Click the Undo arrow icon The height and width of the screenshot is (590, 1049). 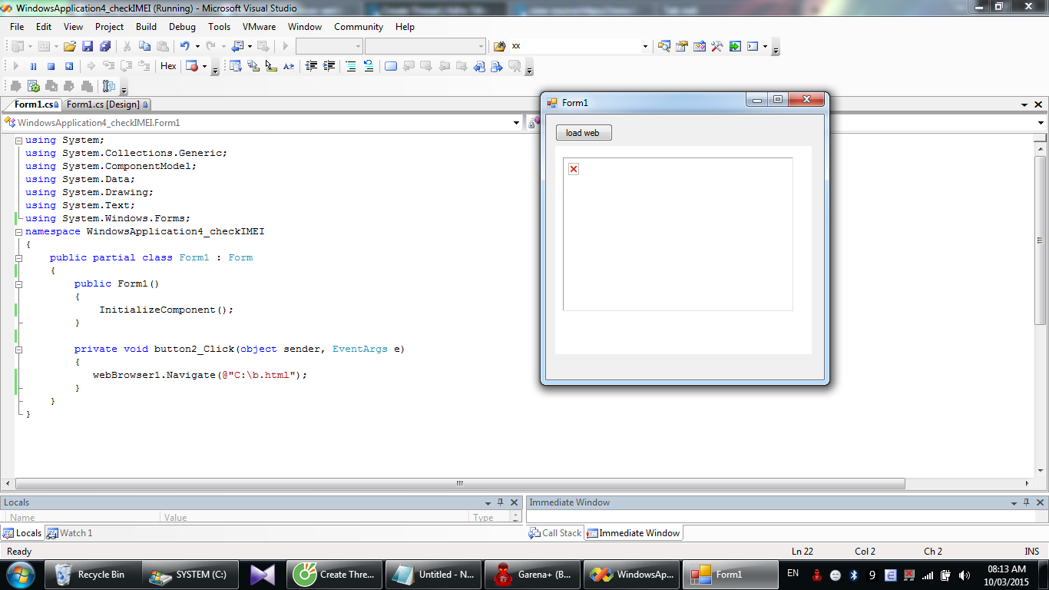coord(185,46)
